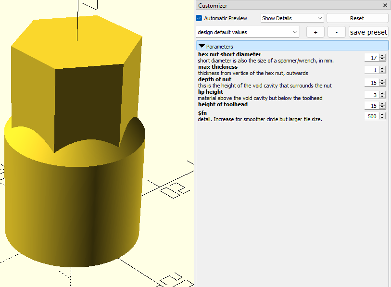Click the spanner/wrench size description text
This screenshot has width=391, height=287.
(x=265, y=61)
